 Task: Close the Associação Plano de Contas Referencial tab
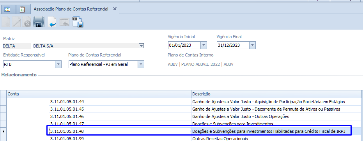coord(115,9)
